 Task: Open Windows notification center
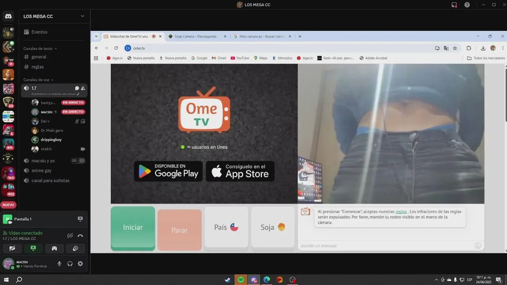click(499, 280)
